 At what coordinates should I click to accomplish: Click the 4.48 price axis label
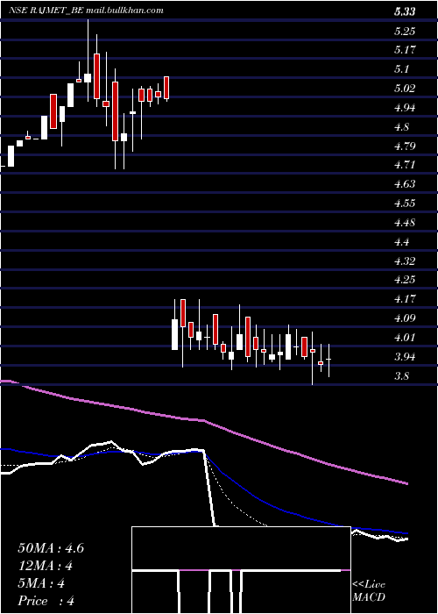coord(405,223)
